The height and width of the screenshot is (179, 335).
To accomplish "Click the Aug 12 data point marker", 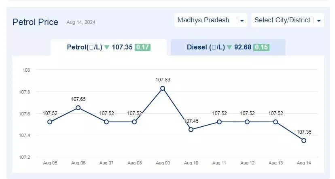I will (x=247, y=122).
